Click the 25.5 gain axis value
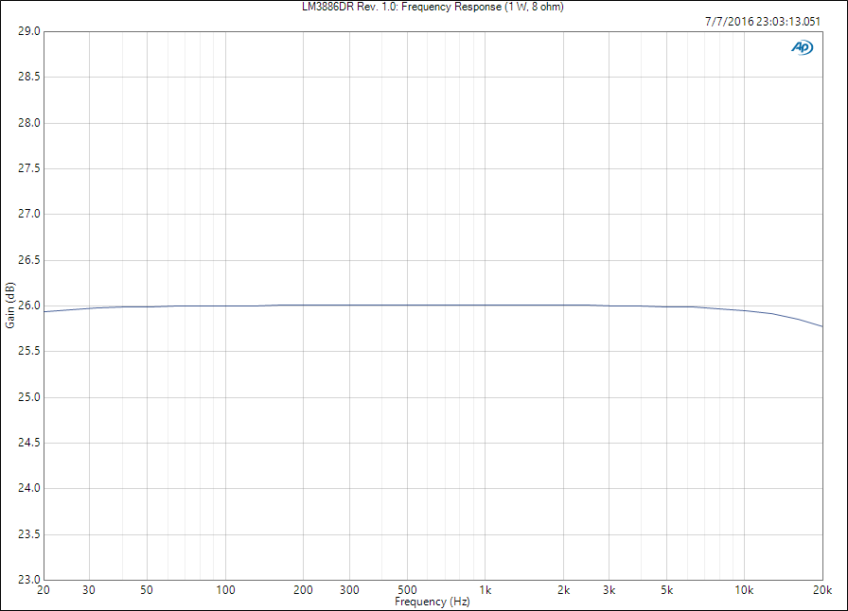This screenshot has width=848, height=611. tap(29, 351)
